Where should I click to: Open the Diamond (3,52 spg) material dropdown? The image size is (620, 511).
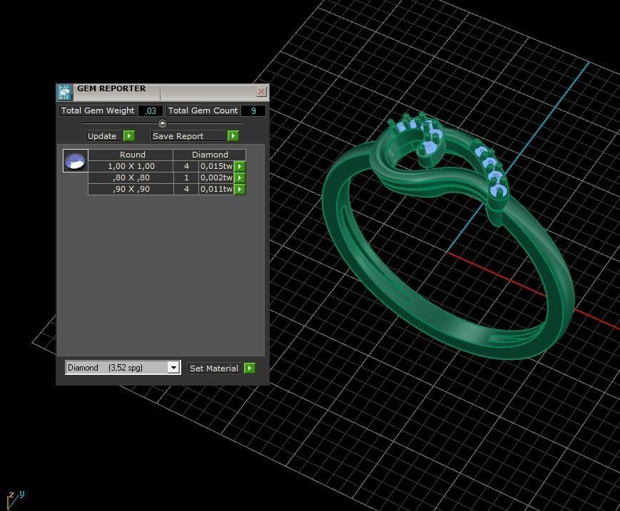click(x=173, y=368)
